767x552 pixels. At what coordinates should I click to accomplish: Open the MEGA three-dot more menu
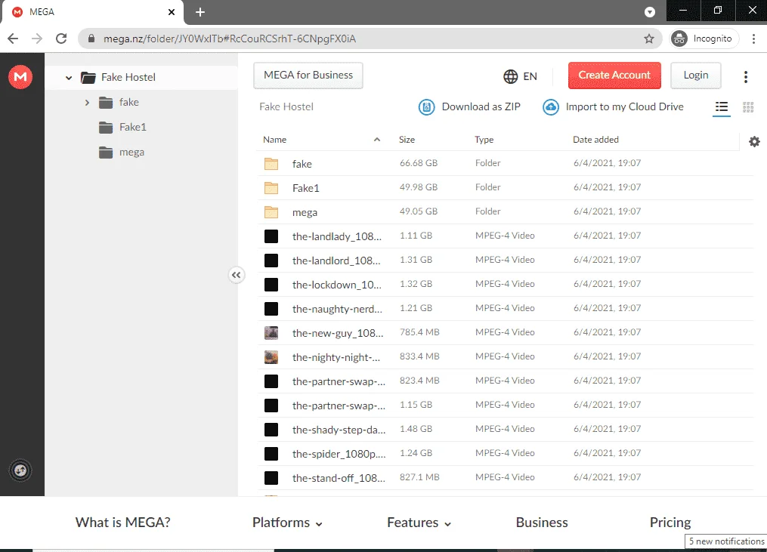[x=746, y=77]
